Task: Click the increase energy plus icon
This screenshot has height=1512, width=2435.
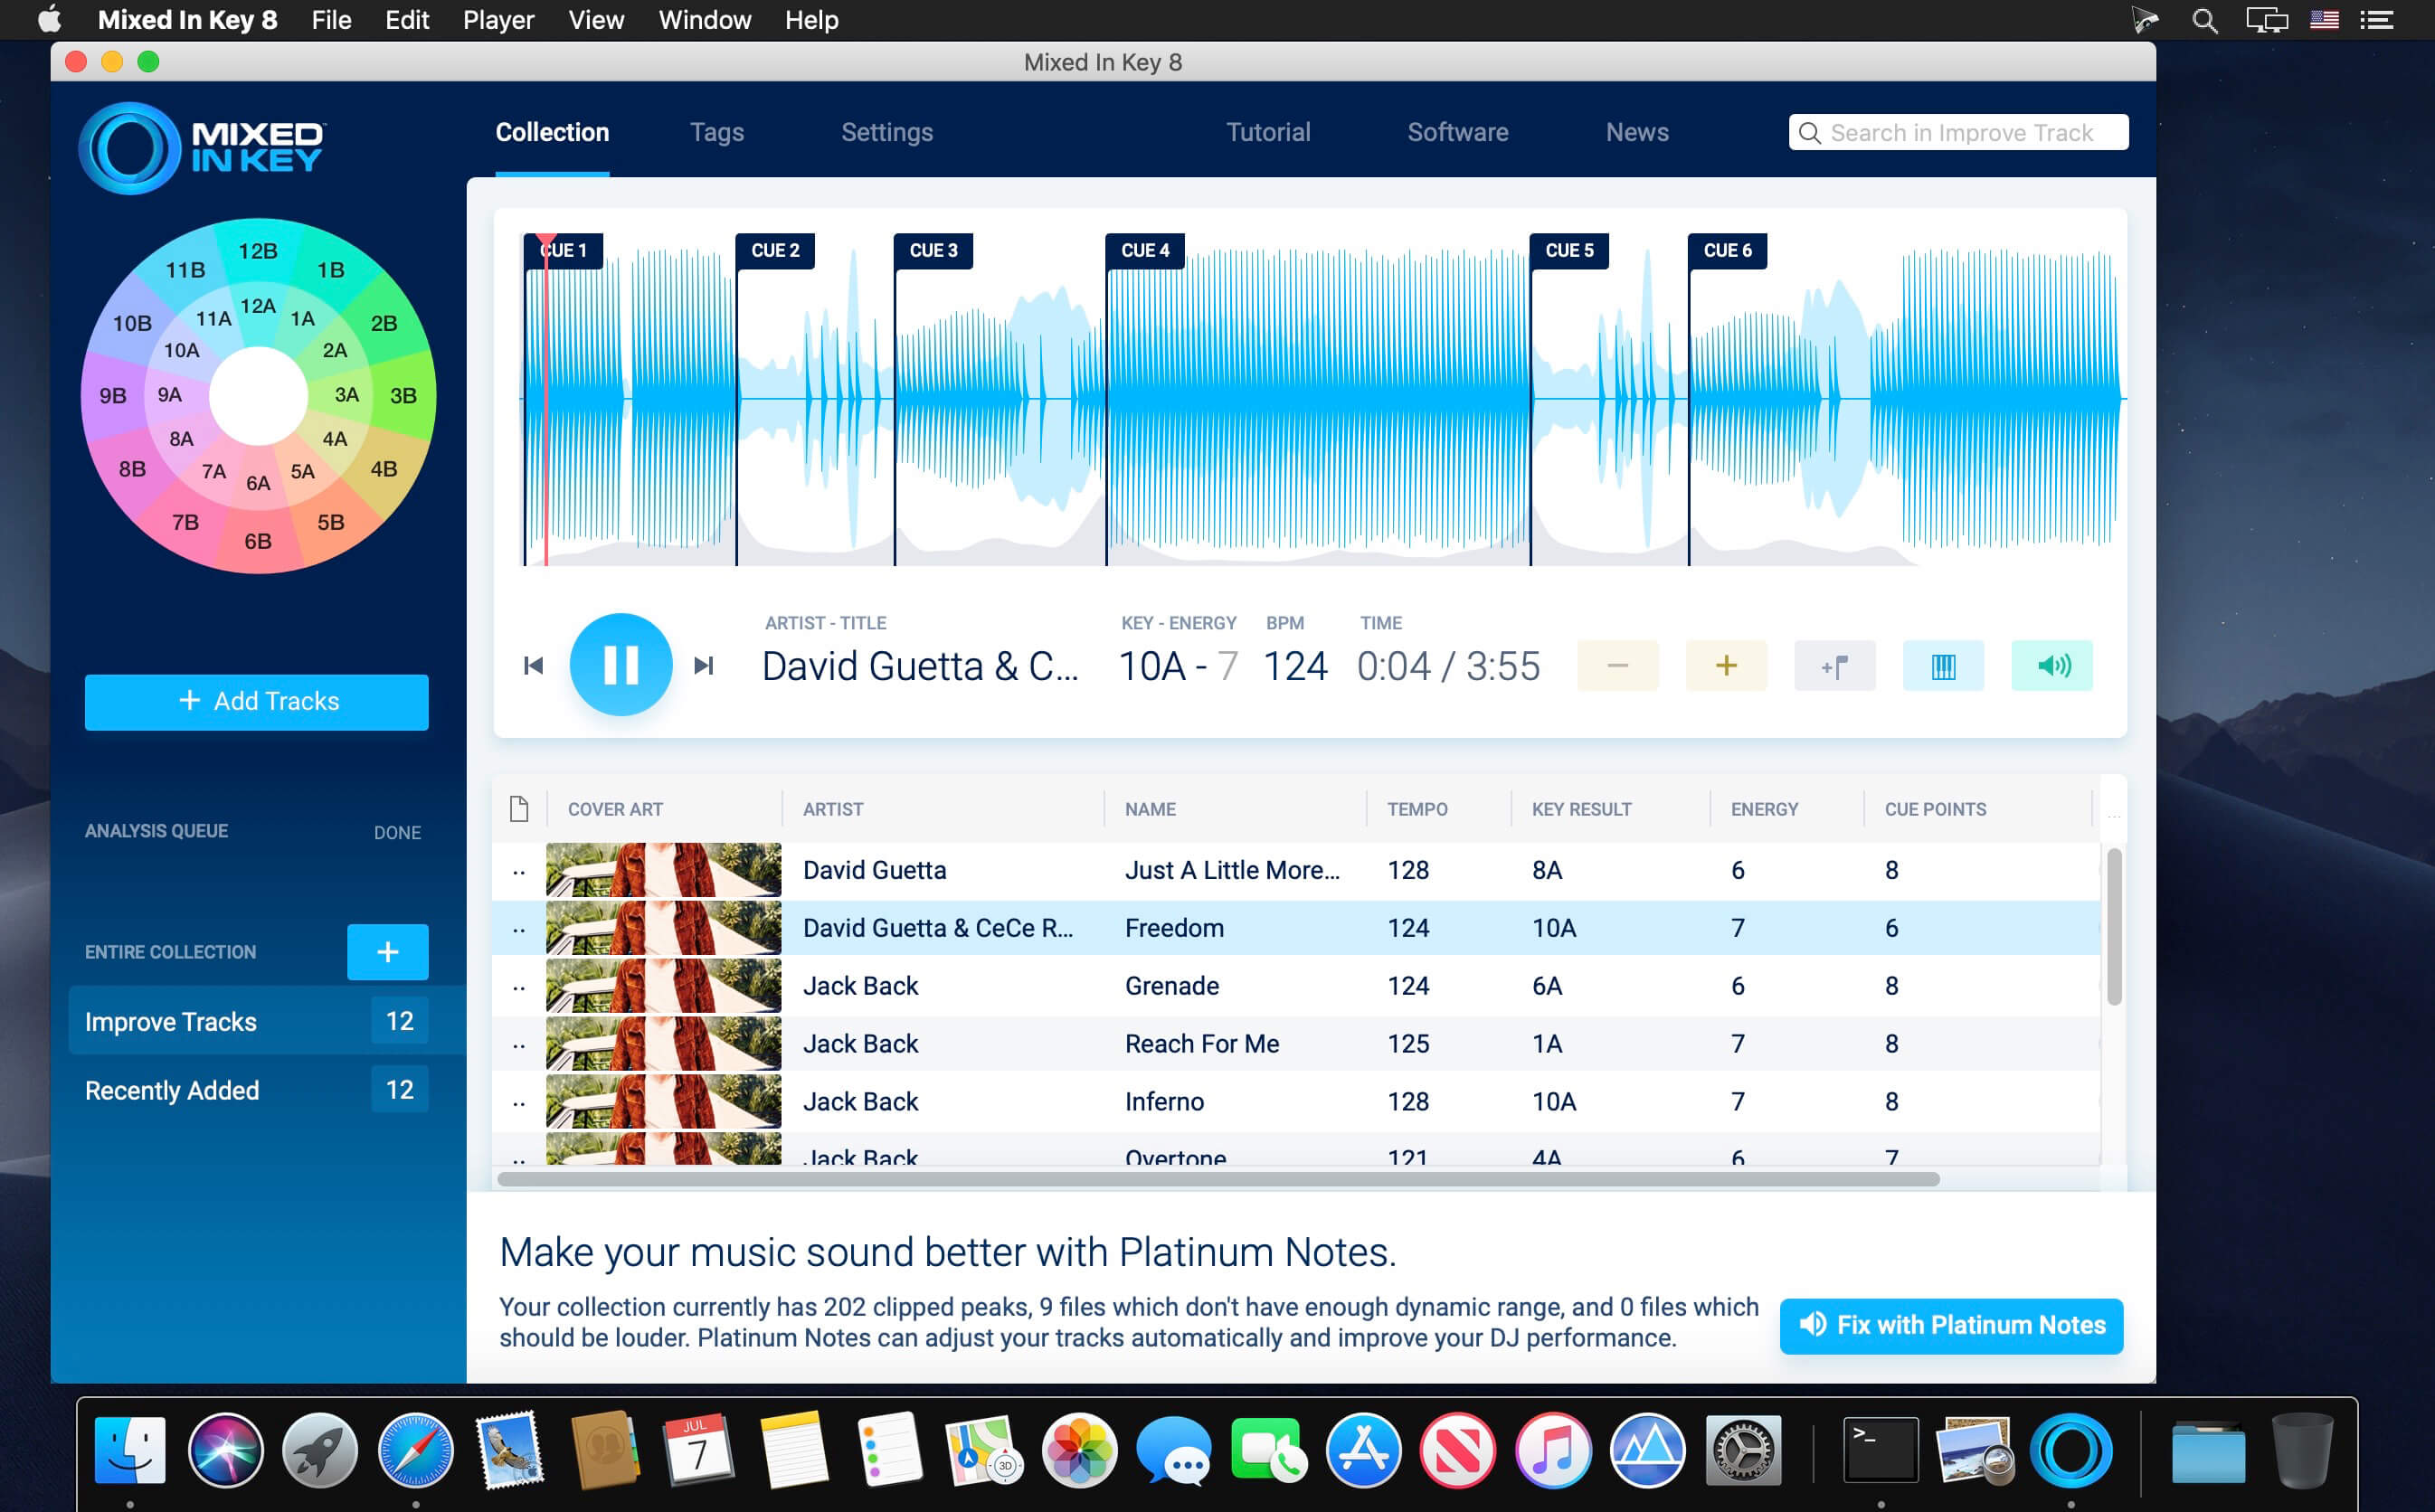Action: (1724, 664)
